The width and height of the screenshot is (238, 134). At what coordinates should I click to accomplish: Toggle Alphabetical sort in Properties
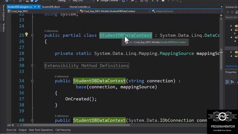pos(232,82)
